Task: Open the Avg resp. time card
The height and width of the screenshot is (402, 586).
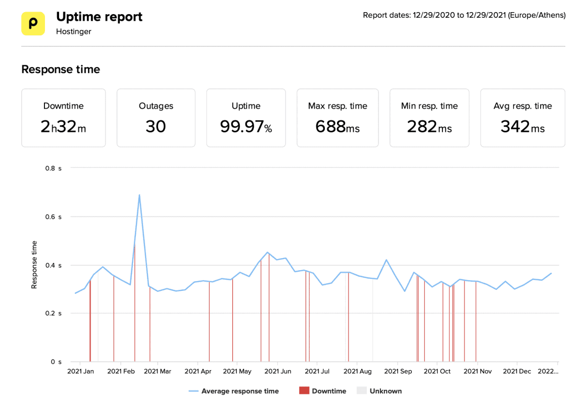Action: click(522, 118)
